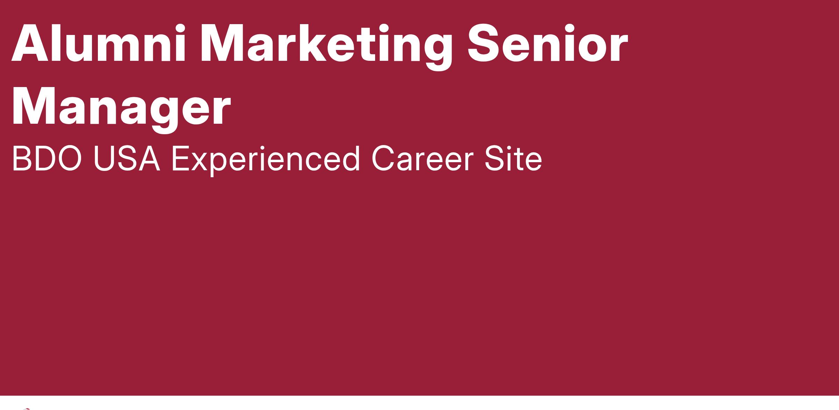Screen dimensions: 839x410
Task: Click "Experienced" in the subtitle
Action: tap(266, 161)
